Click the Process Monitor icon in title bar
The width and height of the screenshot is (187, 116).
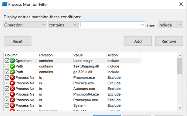(x=4, y=4)
